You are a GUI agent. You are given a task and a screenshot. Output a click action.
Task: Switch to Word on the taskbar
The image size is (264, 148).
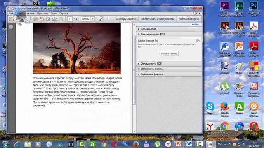click(189, 144)
